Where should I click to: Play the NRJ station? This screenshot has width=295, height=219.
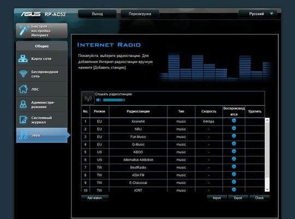[234, 129]
